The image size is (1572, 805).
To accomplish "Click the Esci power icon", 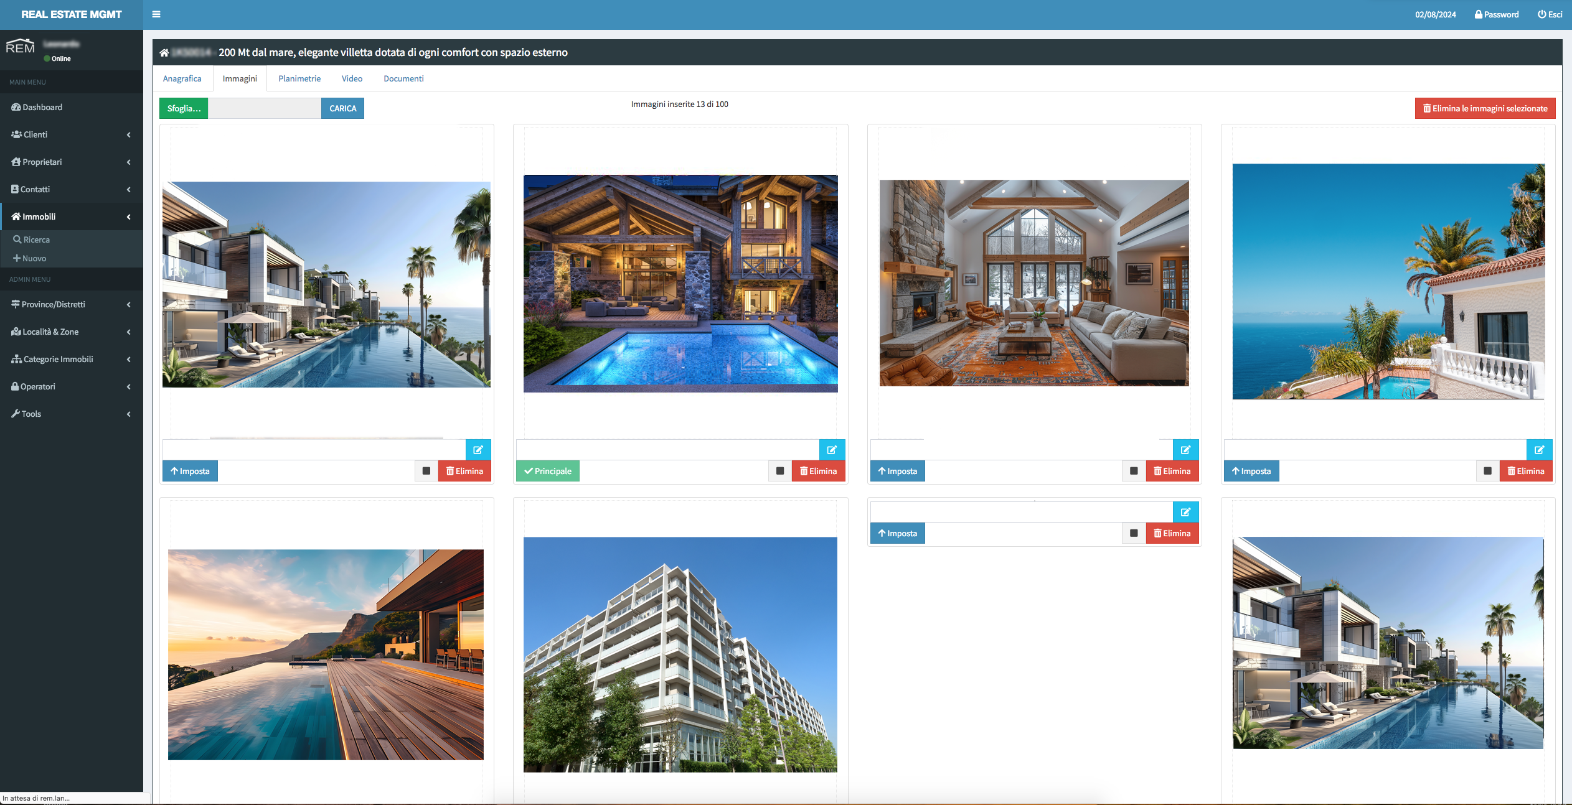I will pyautogui.click(x=1541, y=14).
